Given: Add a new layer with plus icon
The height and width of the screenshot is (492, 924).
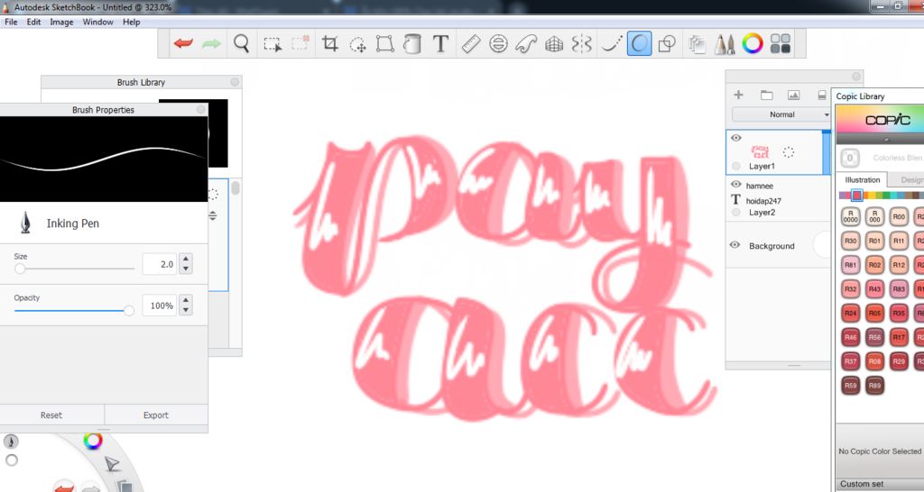Looking at the screenshot, I should (x=738, y=95).
